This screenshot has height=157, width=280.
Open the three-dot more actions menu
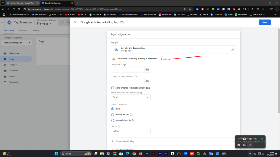tap(275, 22)
